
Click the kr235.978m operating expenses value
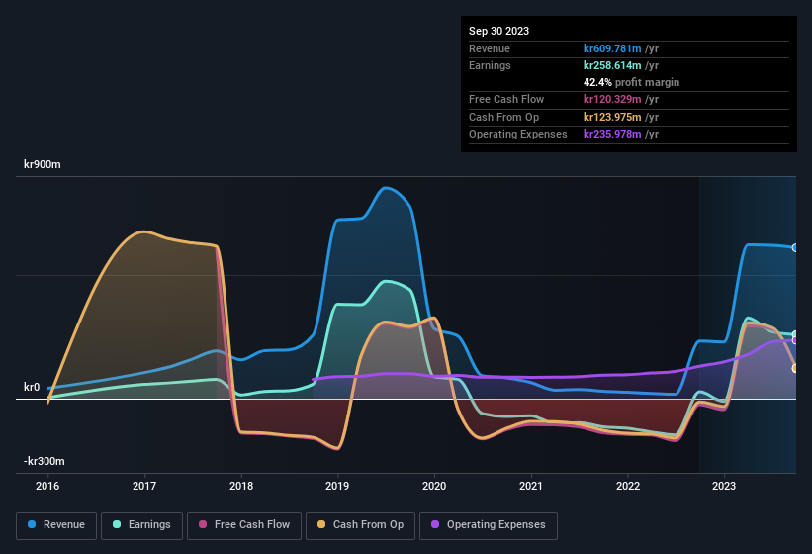(x=612, y=134)
